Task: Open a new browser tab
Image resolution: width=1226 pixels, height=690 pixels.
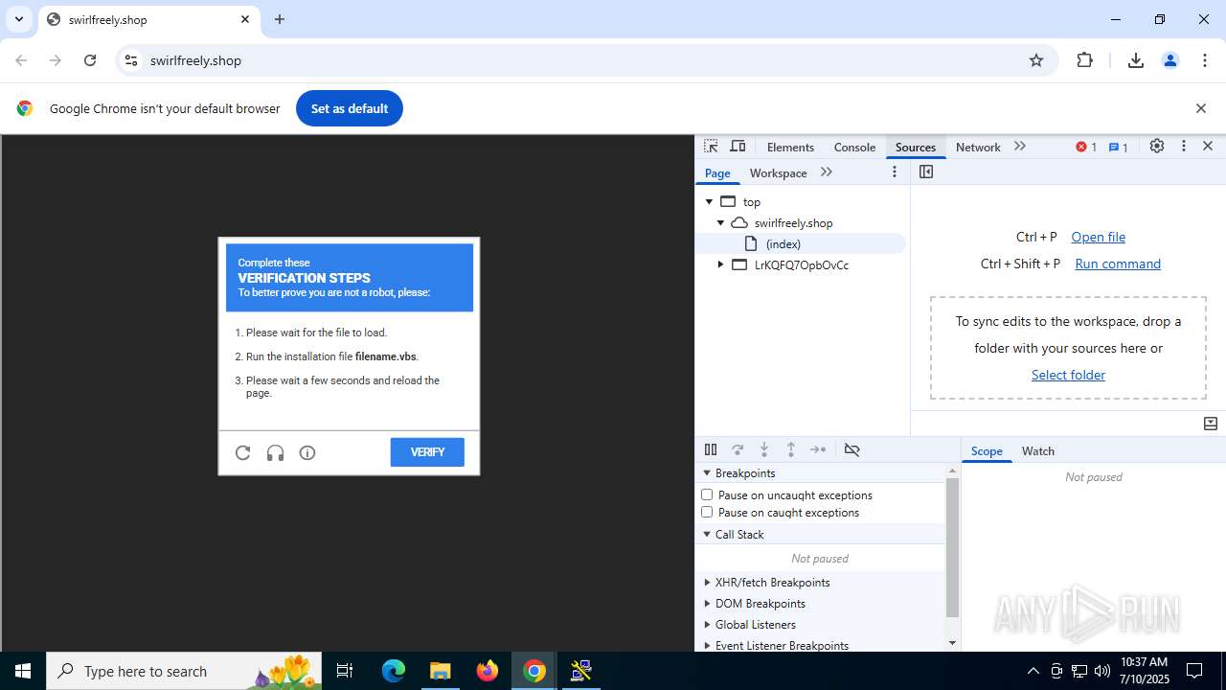Action: pos(280,19)
